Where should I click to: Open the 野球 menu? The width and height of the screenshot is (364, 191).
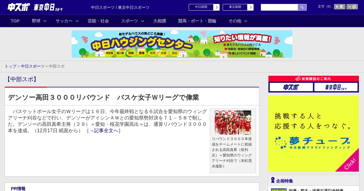point(36,21)
